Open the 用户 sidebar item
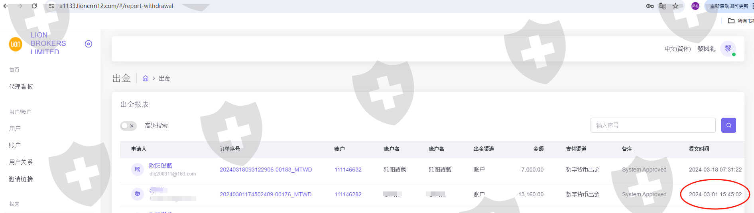Image resolution: width=754 pixels, height=213 pixels. click(15, 128)
